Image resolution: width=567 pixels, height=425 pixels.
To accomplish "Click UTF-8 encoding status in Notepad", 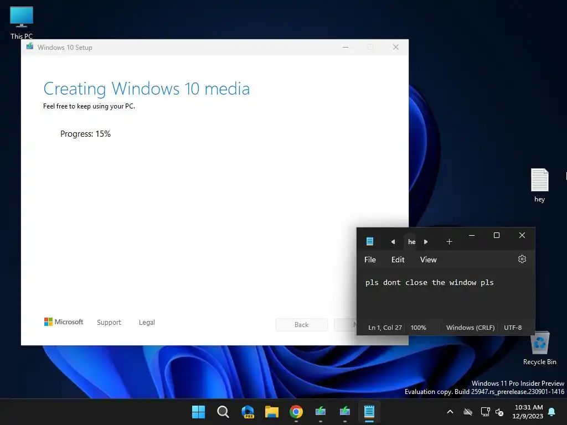I will 513,328.
